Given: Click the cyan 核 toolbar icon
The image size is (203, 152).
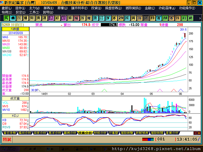Looking at the screenshot, I should point(127,18).
